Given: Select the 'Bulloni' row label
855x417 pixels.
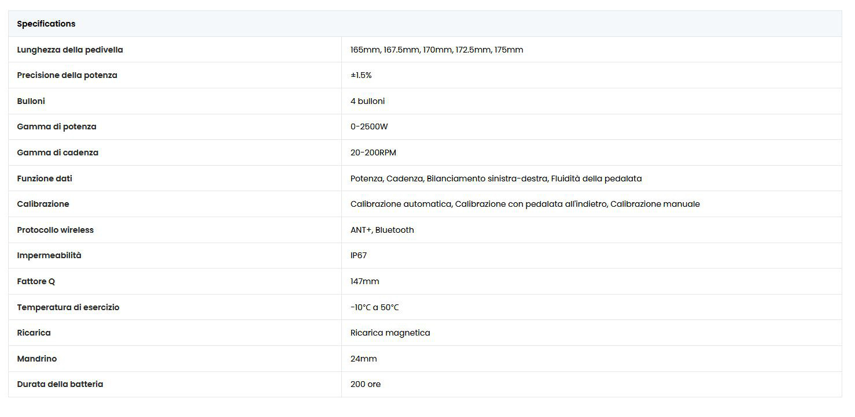Looking at the screenshot, I should (31, 101).
